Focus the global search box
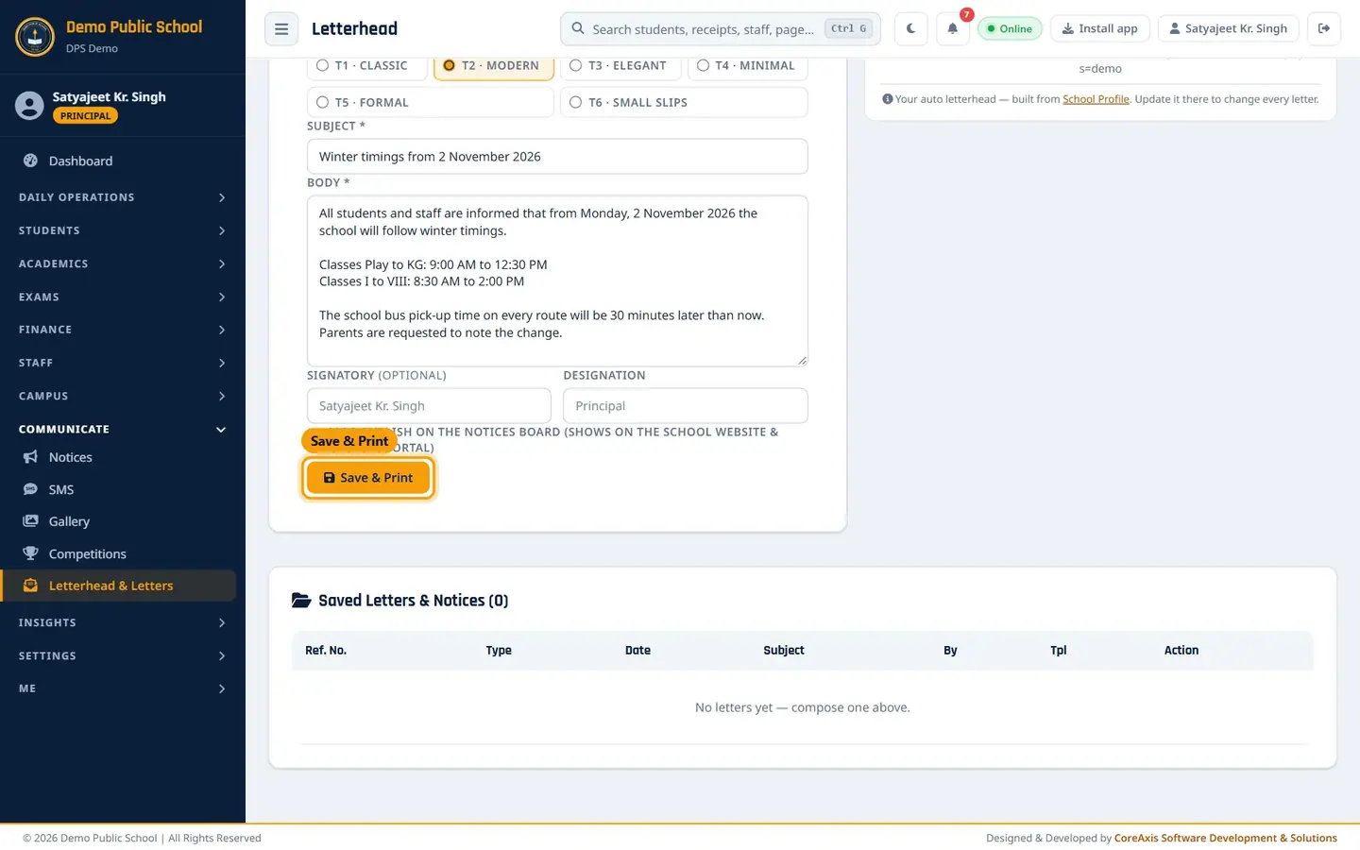The image size is (1360, 850). [721, 28]
